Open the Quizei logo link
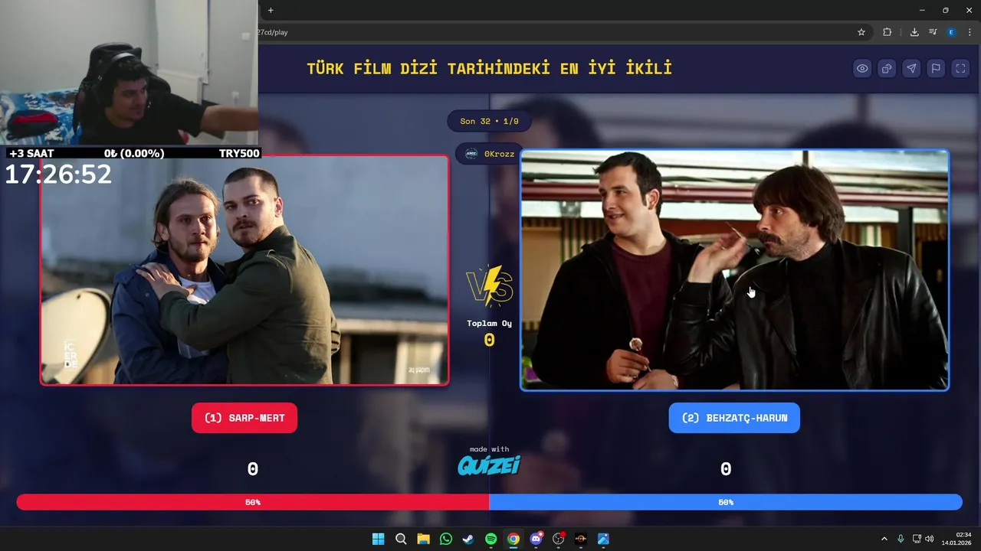The height and width of the screenshot is (551, 981). click(489, 465)
